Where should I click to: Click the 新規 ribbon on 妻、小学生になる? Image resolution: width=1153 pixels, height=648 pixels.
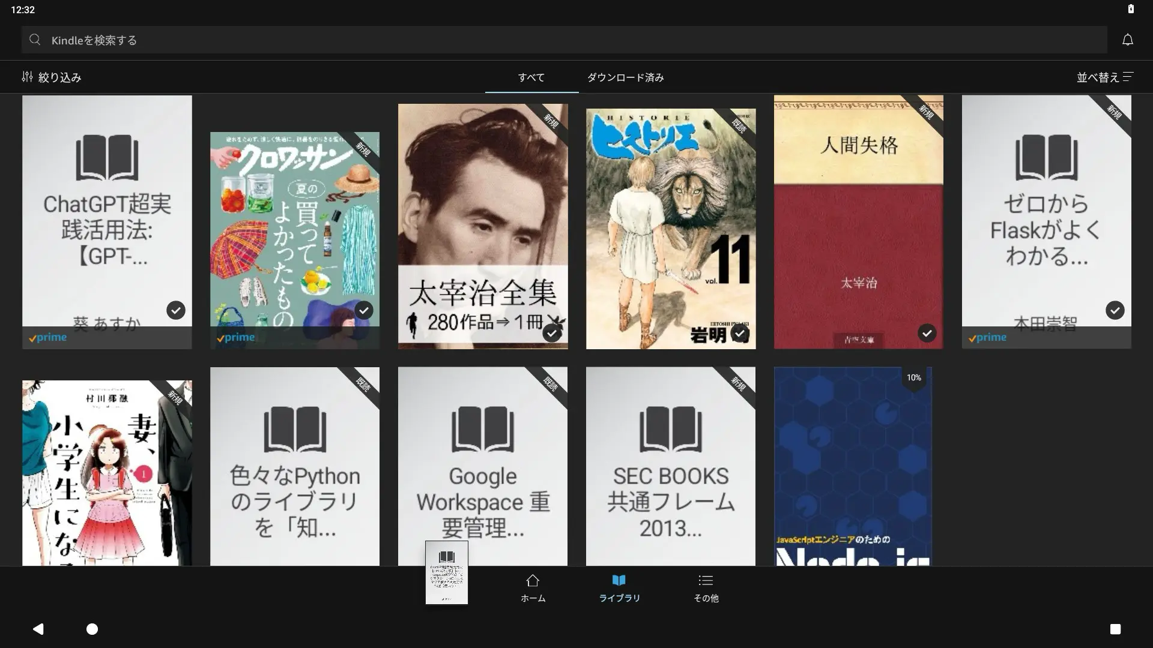(x=175, y=397)
